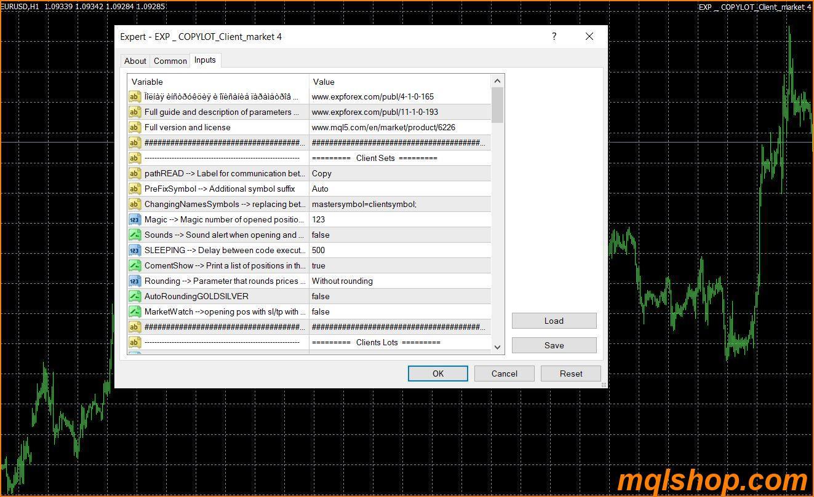
Task: Click the 123 icon next to Magic parameter
Action: pyautogui.click(x=134, y=219)
